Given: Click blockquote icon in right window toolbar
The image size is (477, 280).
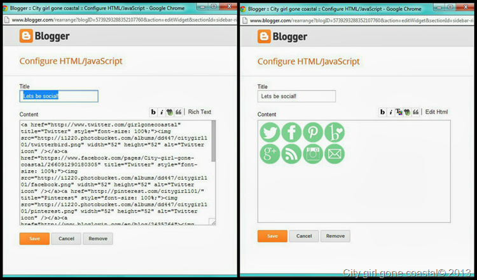Looking at the screenshot, I should pos(415,112).
